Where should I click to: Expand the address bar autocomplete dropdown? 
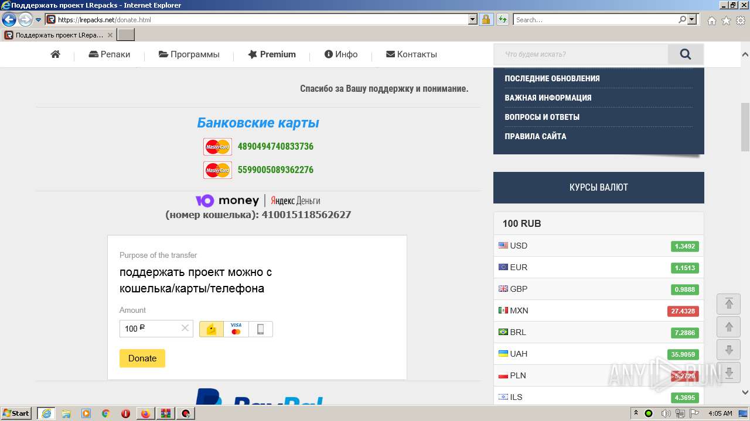click(473, 20)
